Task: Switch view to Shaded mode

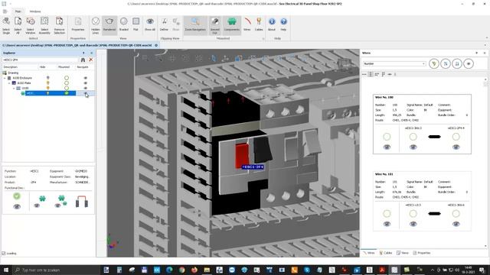Action: coord(124,24)
